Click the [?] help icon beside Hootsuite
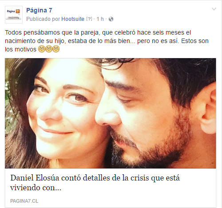This screenshot has height=208, width=222. click(89, 19)
